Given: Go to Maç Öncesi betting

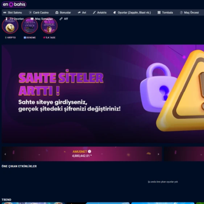Looking at the screenshot, I should (189, 13).
